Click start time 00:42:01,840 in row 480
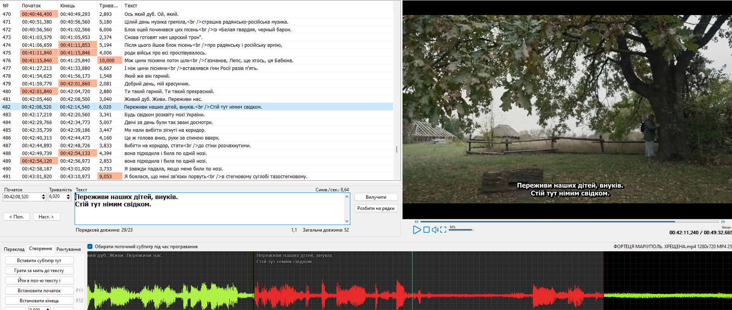732x310 pixels. (x=39, y=91)
